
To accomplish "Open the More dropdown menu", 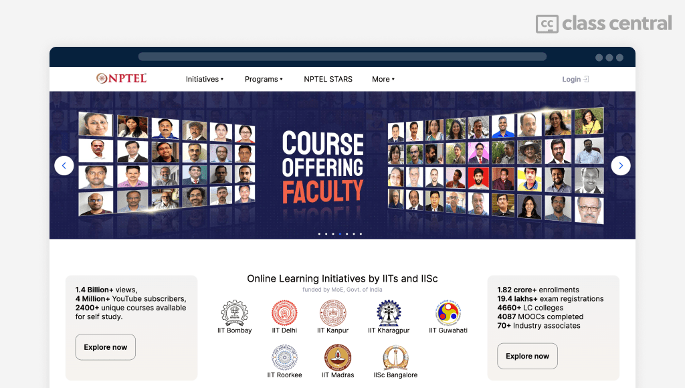I will tap(383, 79).
